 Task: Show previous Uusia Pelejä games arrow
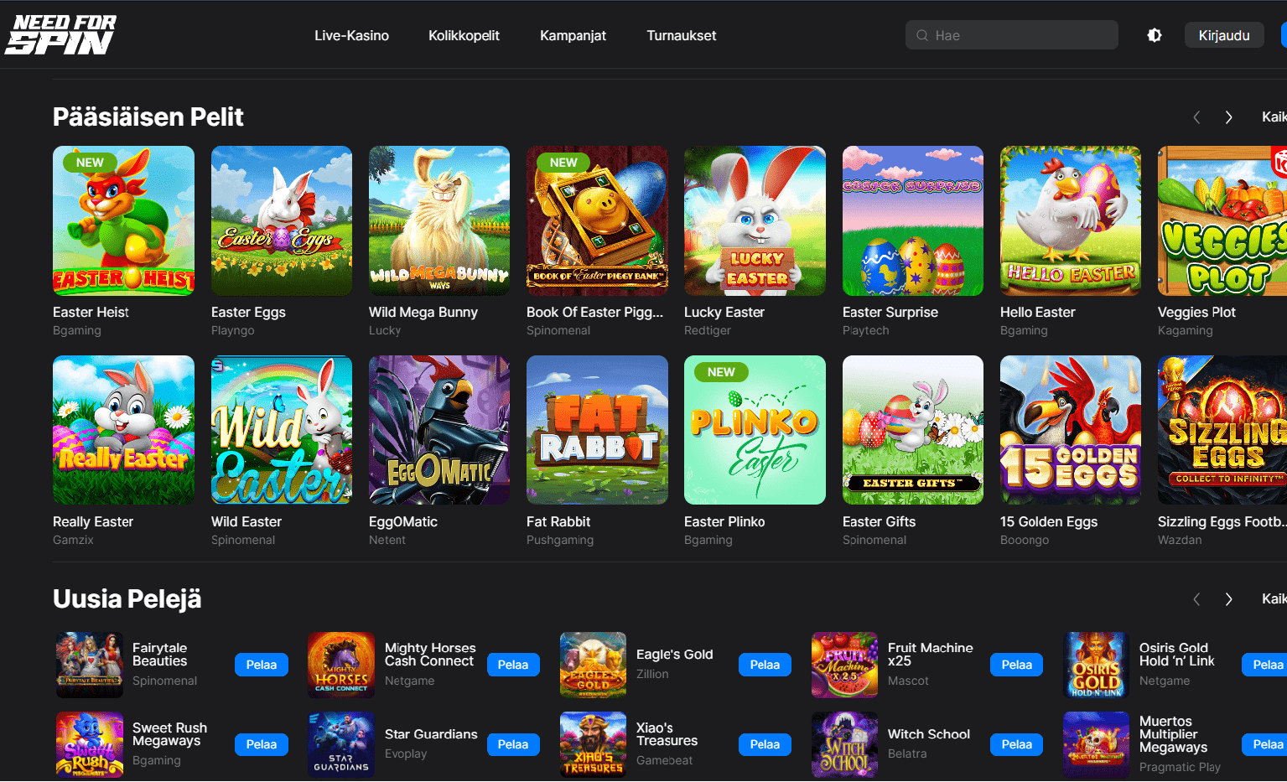pyautogui.click(x=1196, y=599)
